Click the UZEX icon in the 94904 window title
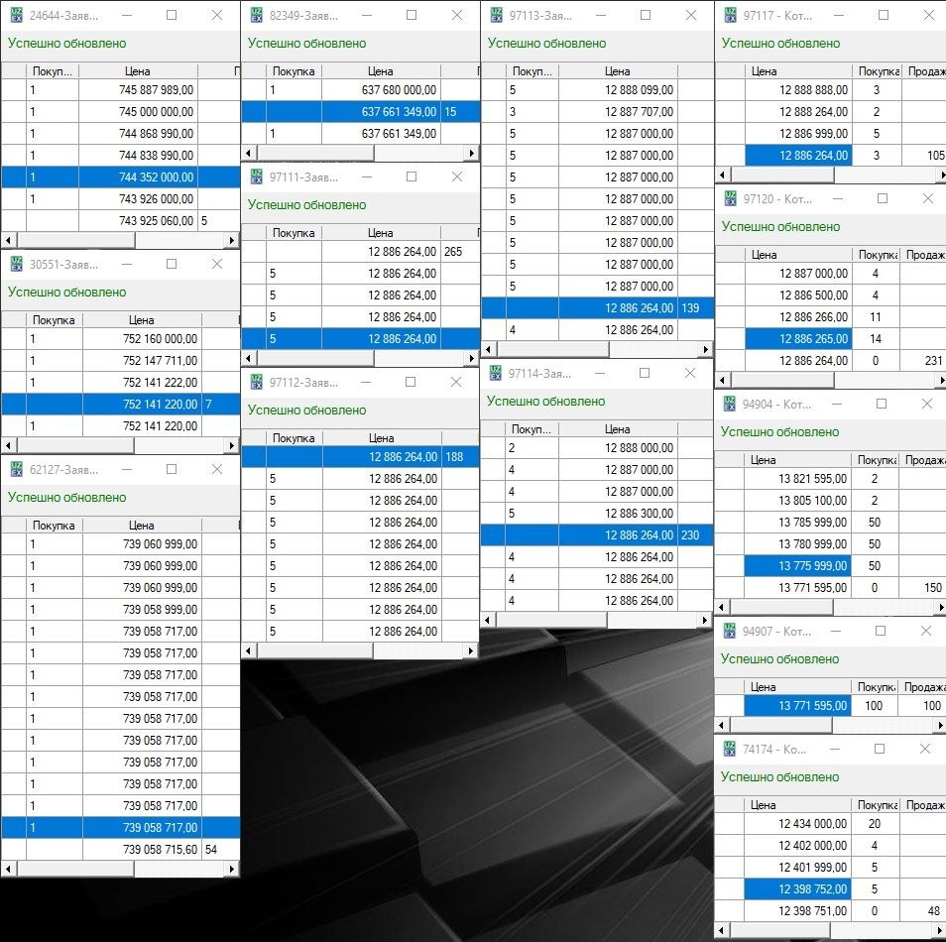Image resolution: width=946 pixels, height=942 pixels. (729, 404)
